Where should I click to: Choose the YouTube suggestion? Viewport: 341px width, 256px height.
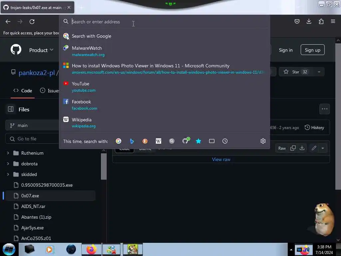pyautogui.click(x=165, y=87)
